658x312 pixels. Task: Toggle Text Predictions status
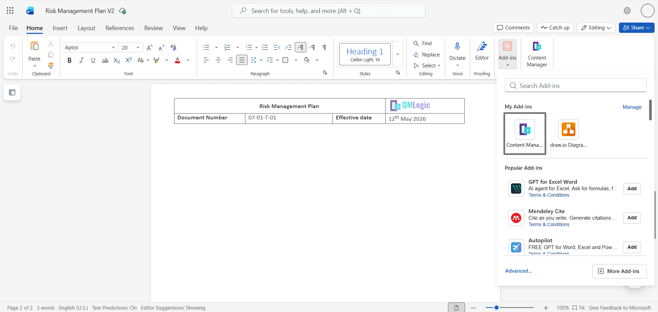(114, 308)
